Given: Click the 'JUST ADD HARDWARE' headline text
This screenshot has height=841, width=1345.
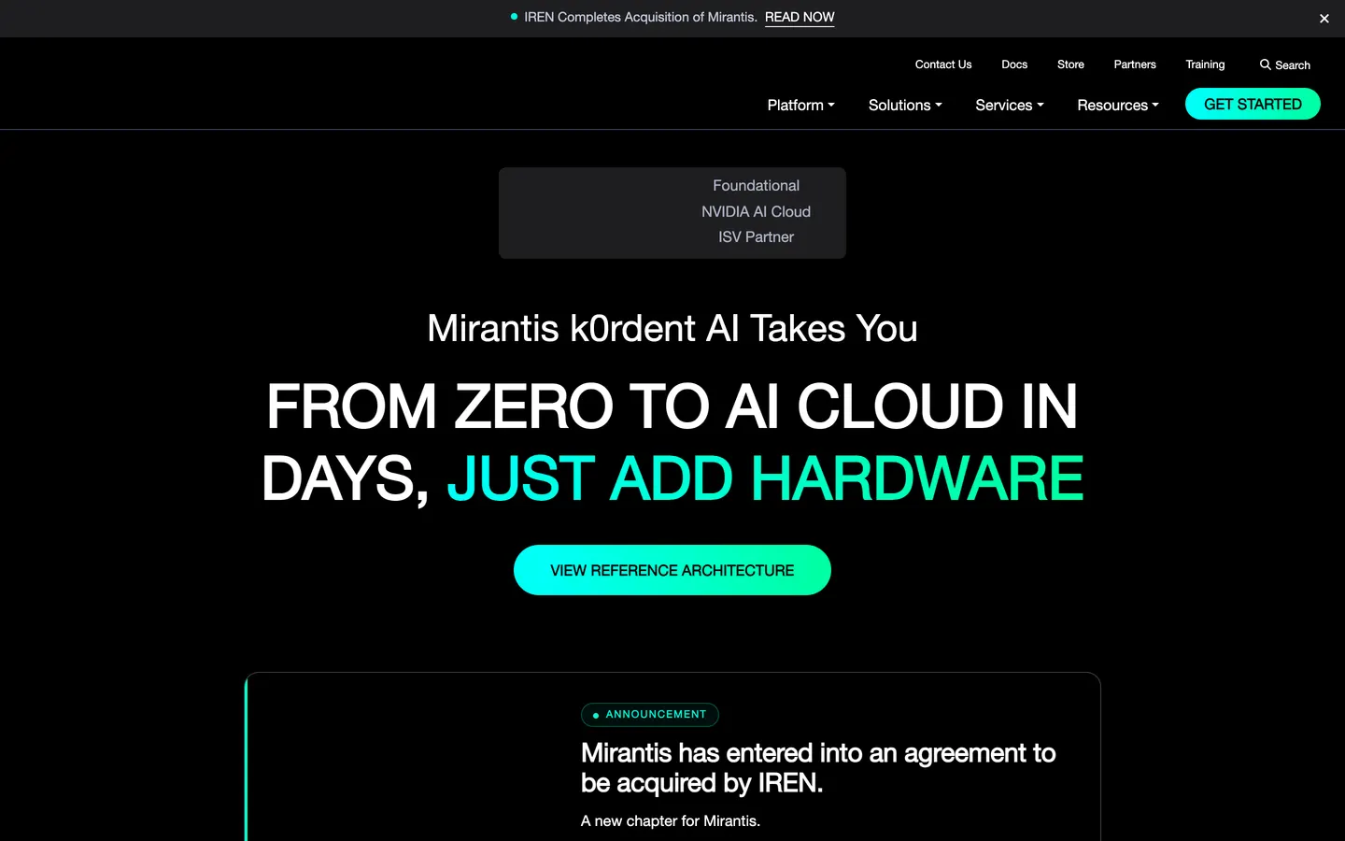Looking at the screenshot, I should (765, 478).
